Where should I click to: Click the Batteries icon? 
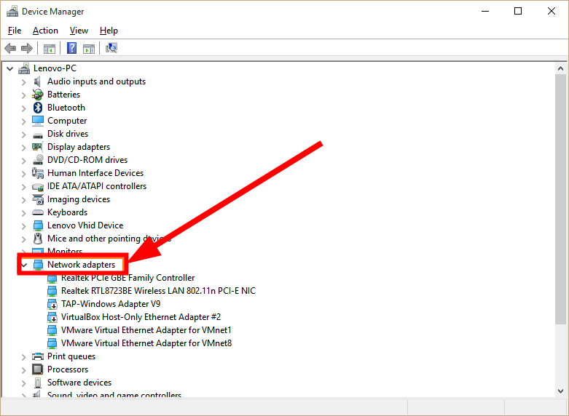[x=38, y=95]
